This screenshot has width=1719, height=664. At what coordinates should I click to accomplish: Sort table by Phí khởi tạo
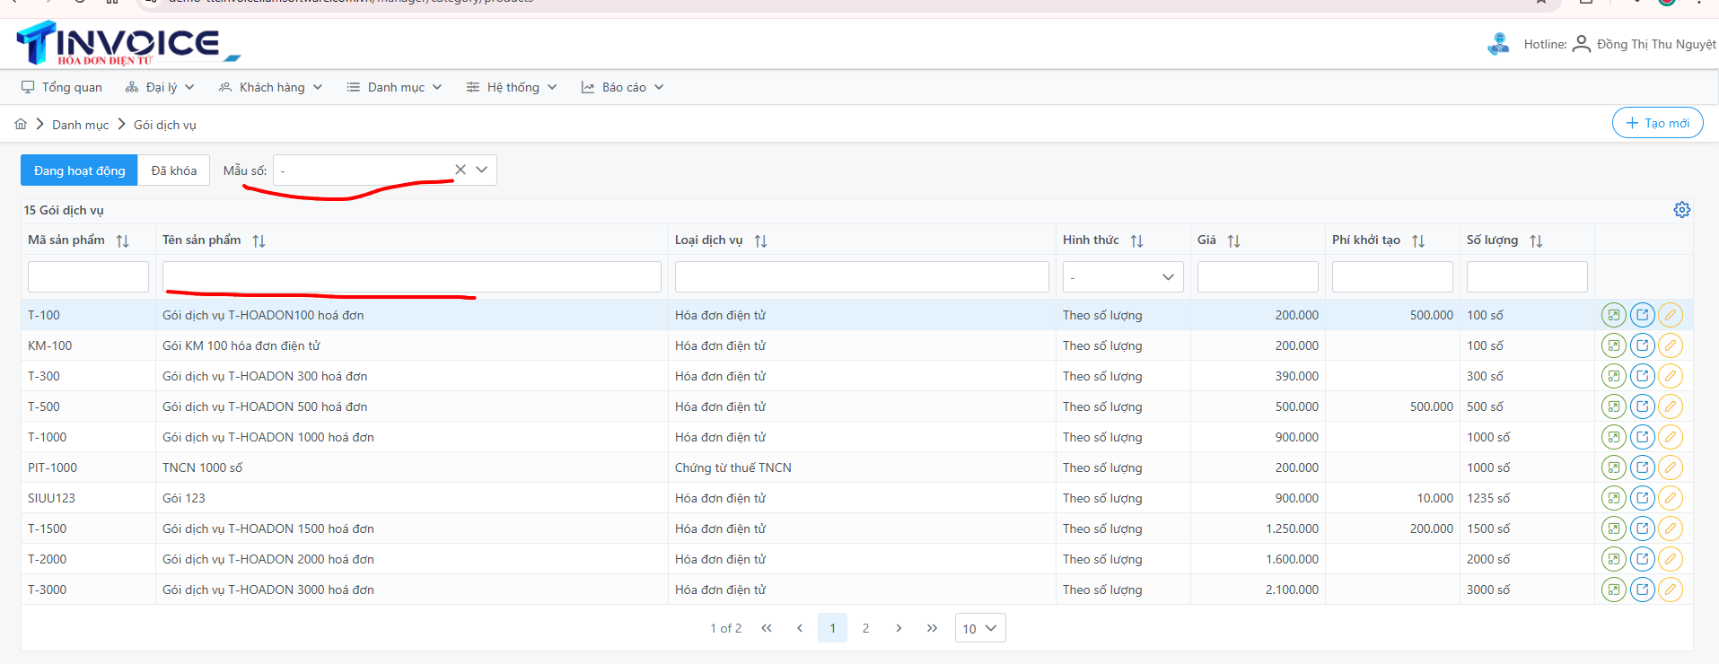pyautogui.click(x=1418, y=240)
